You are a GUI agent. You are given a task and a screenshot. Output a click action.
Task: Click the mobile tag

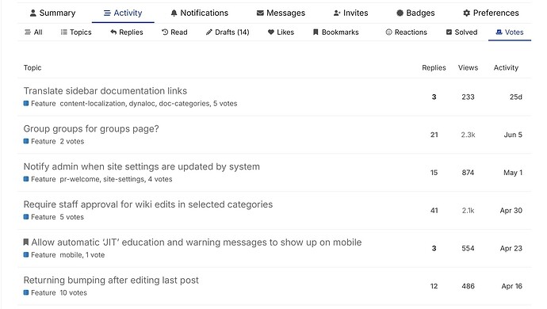[71, 255]
